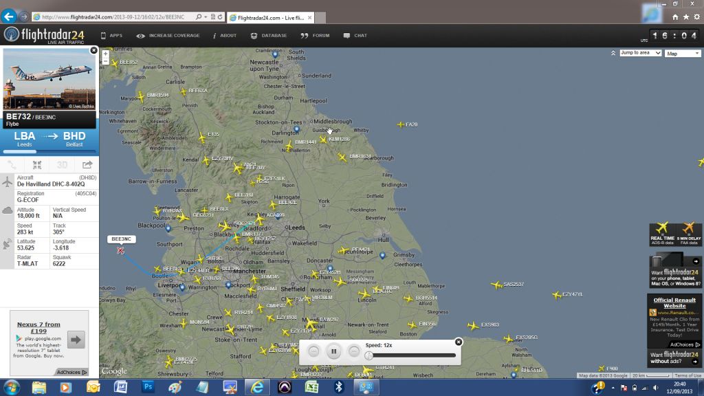Select the EXS983 aircraft on map
This screenshot has height=396, width=704.
click(473, 325)
